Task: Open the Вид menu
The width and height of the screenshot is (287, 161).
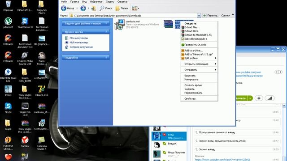Action: click(x=84, y=2)
